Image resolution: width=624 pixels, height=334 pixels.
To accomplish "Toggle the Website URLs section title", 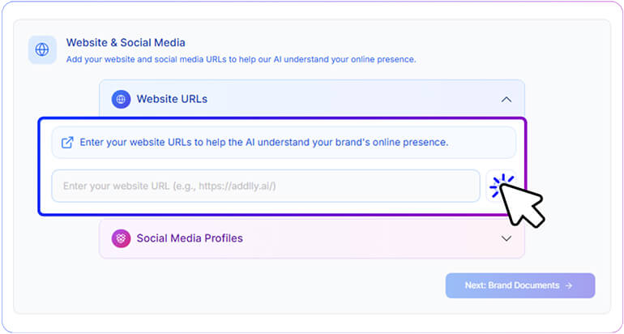I will [x=172, y=99].
